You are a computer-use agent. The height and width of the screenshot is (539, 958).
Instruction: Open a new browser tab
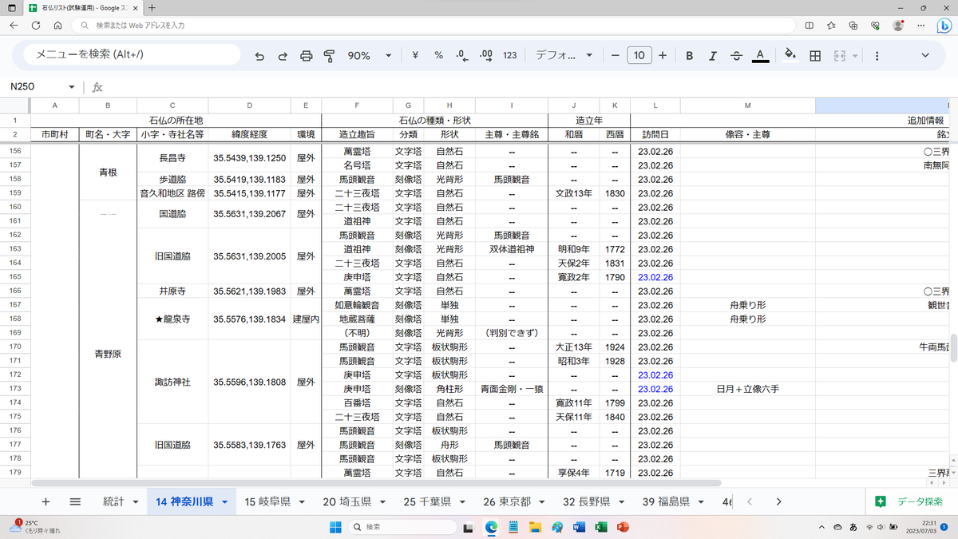click(152, 8)
